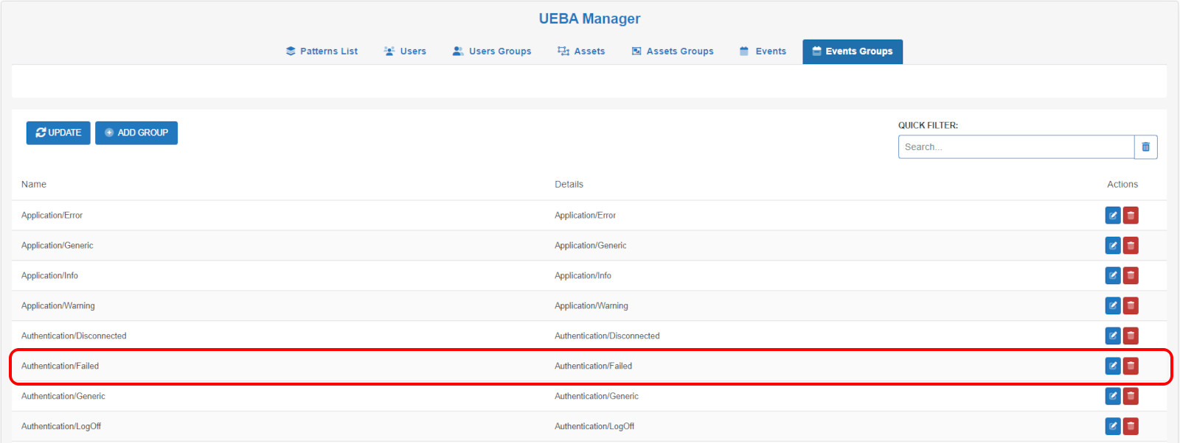This screenshot has width=1180, height=443.
Task: Select the Authentication/Failed name cell
Action: pos(60,366)
